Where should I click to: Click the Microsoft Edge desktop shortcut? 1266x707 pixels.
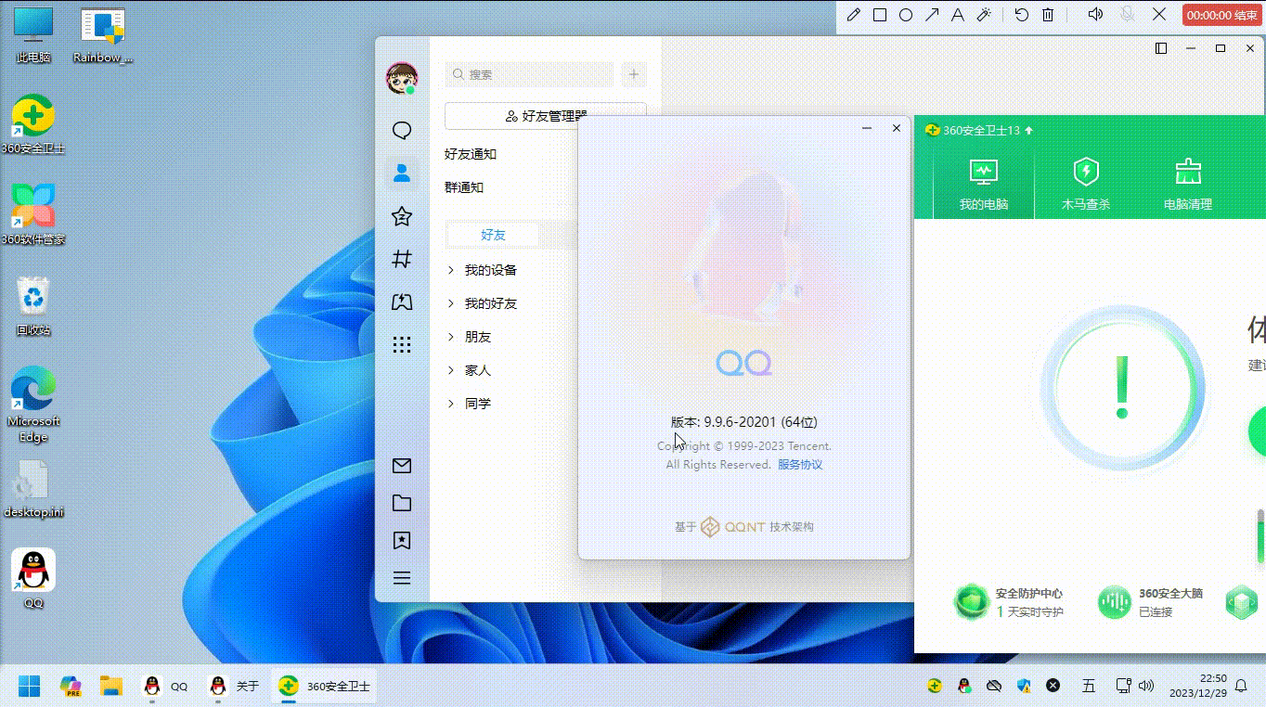pyautogui.click(x=33, y=404)
